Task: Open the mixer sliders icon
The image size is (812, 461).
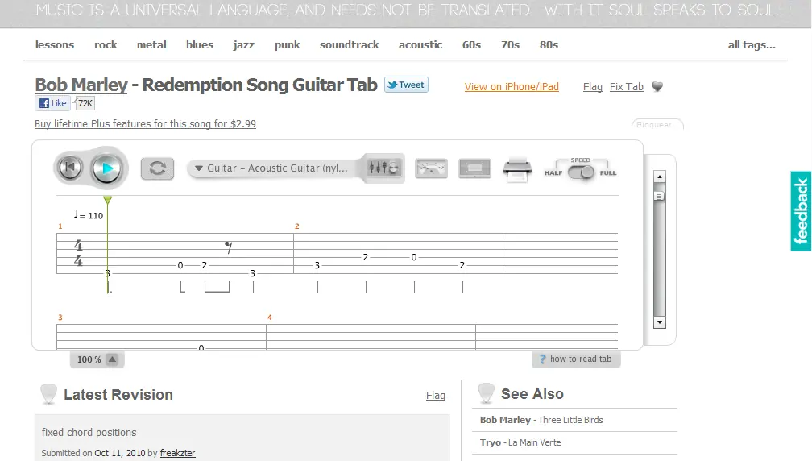Action: [383, 168]
